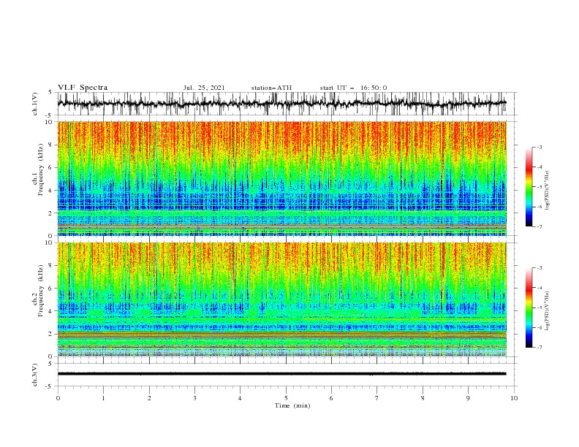This screenshot has height=447, width=579.
Task: Select the "start UT = 16:50:0" text
Action: point(353,88)
